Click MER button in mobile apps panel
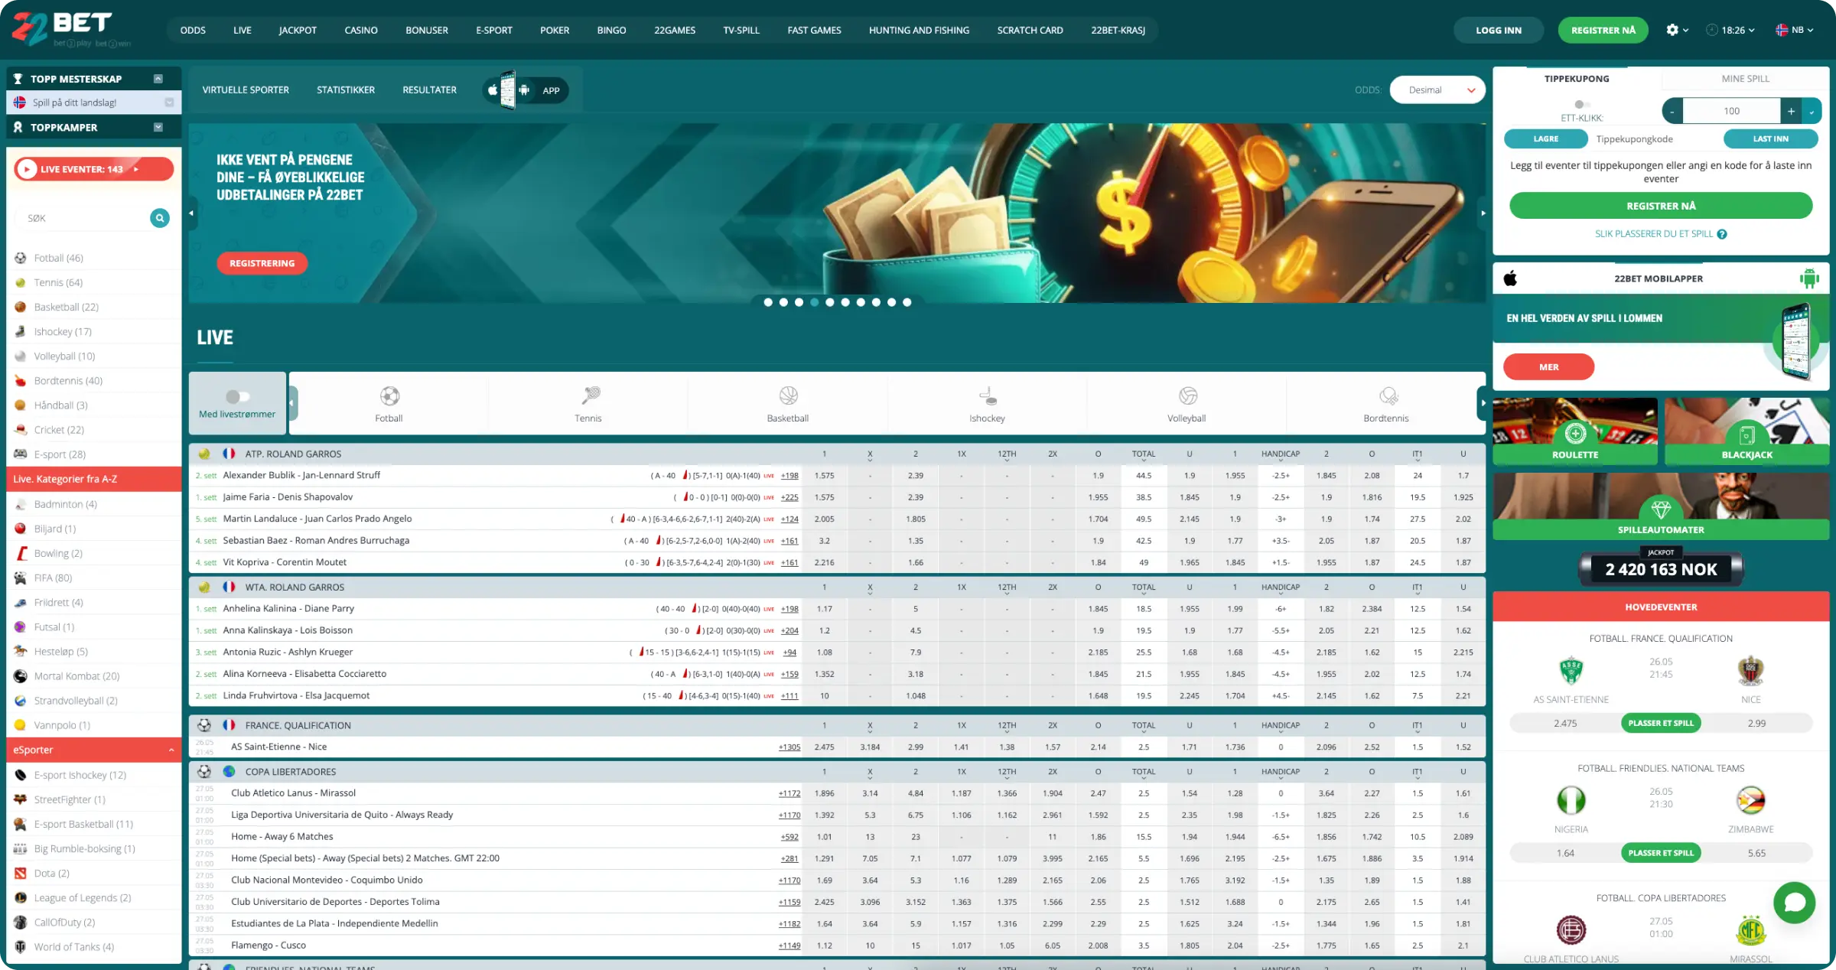The height and width of the screenshot is (970, 1836). click(1549, 367)
